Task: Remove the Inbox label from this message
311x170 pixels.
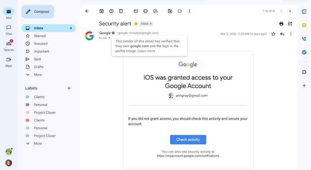Action: [x=151, y=24]
